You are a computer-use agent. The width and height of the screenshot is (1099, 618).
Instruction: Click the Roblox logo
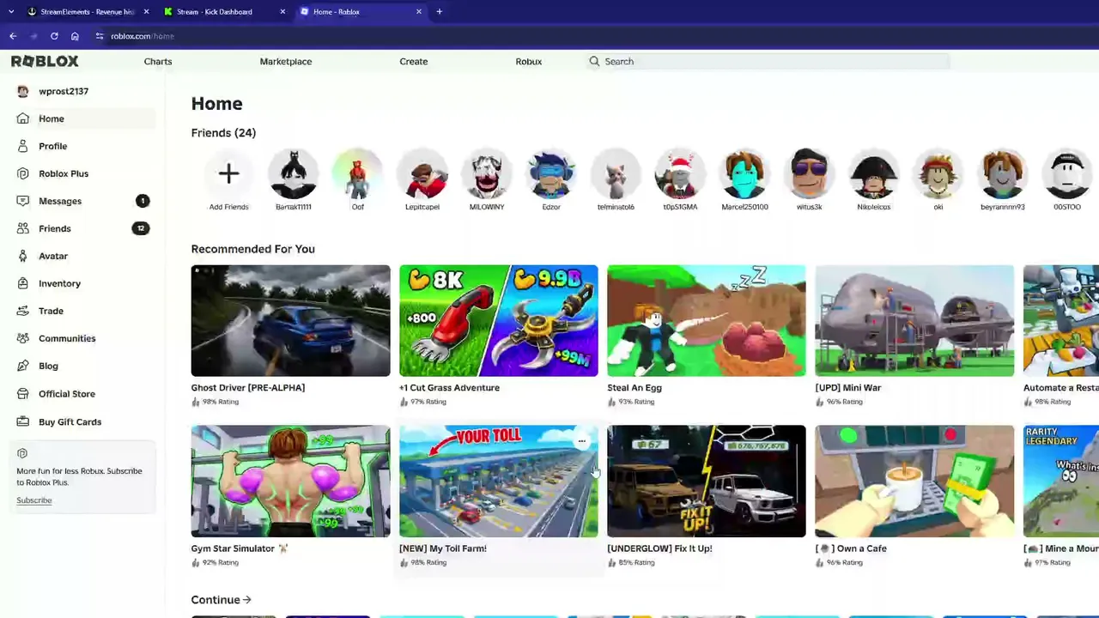tap(45, 61)
